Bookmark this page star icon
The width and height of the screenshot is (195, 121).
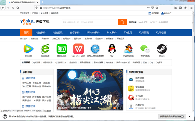coord(157,8)
